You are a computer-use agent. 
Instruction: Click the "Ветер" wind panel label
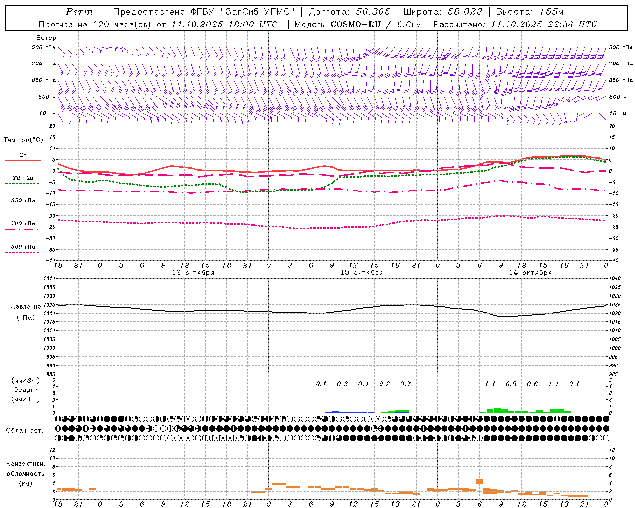46,38
